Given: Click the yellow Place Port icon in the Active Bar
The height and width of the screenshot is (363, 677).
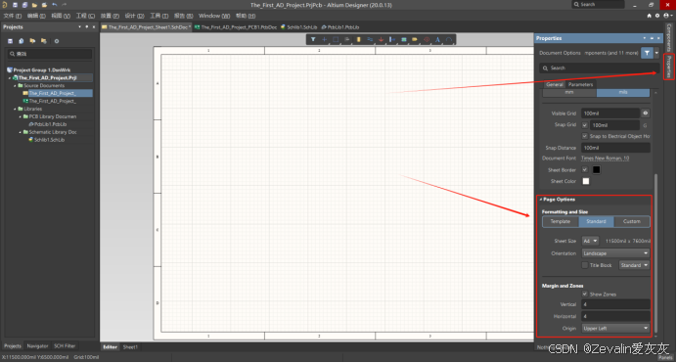Looking at the screenshot, I should tap(415, 40).
